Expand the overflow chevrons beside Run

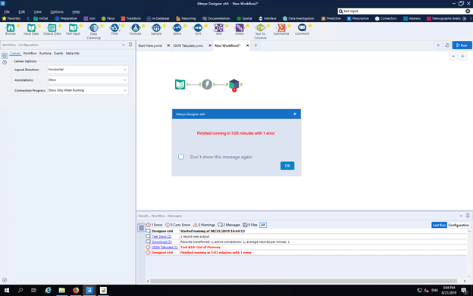[438, 45]
